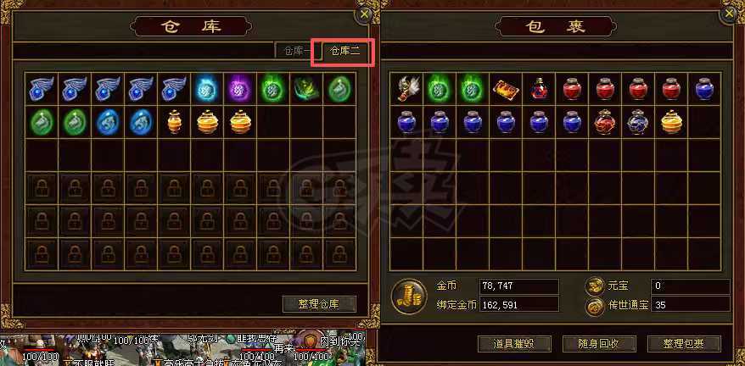Image resolution: width=745 pixels, height=366 pixels.
Task: Click the 整理包裹 button
Action: pyautogui.click(x=685, y=344)
